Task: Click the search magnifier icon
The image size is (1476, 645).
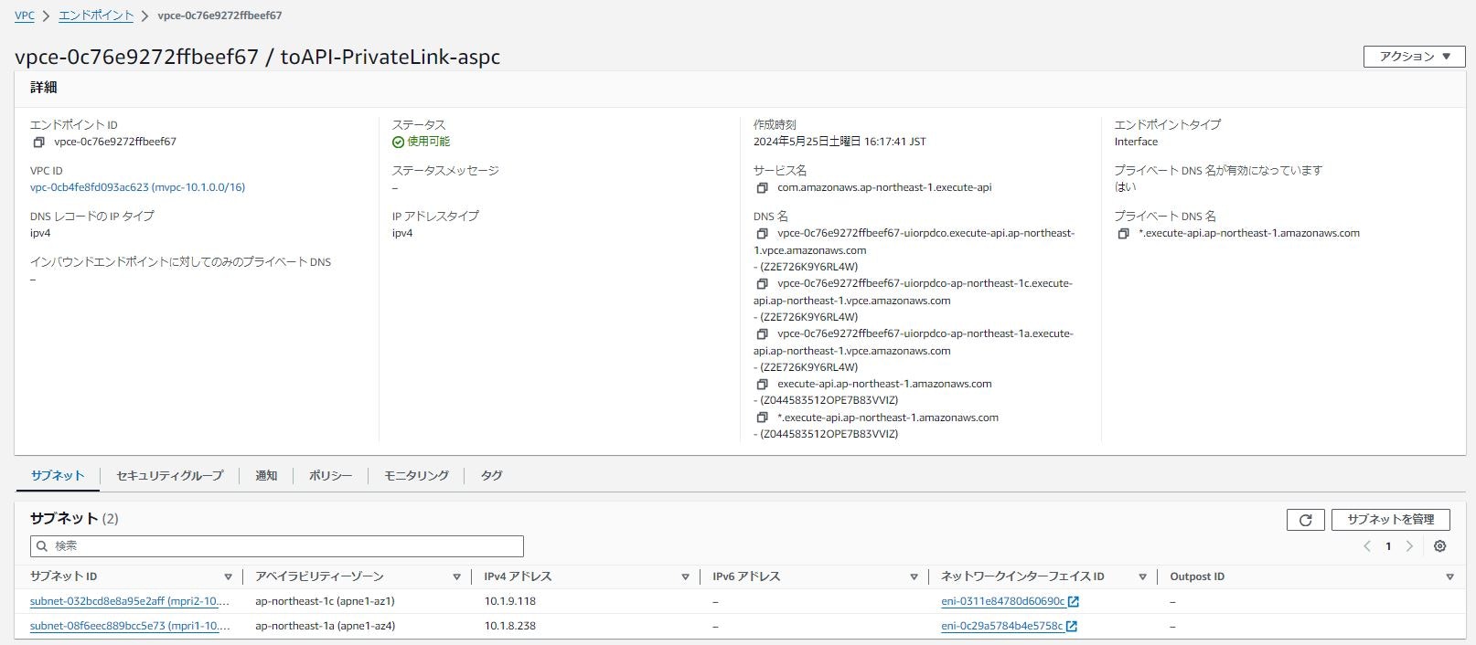Action: tap(42, 546)
